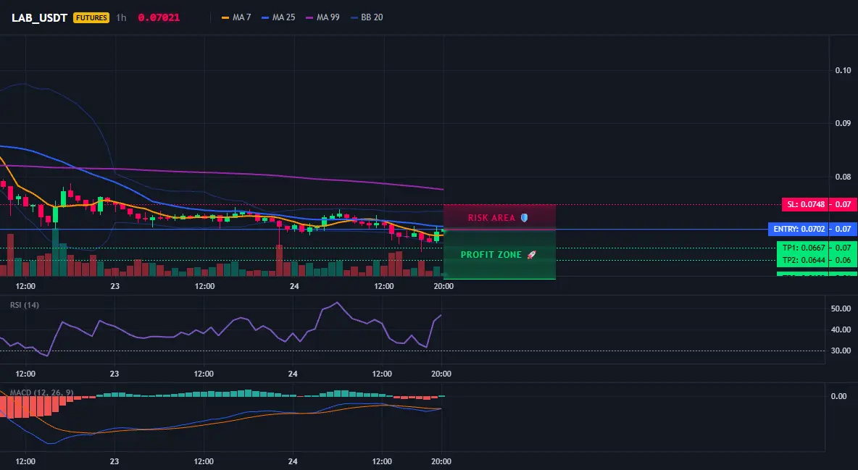Screen dimensions: 858x470
Task: Click the rocket icon beside PROFIT ZONE
Action: pos(531,255)
